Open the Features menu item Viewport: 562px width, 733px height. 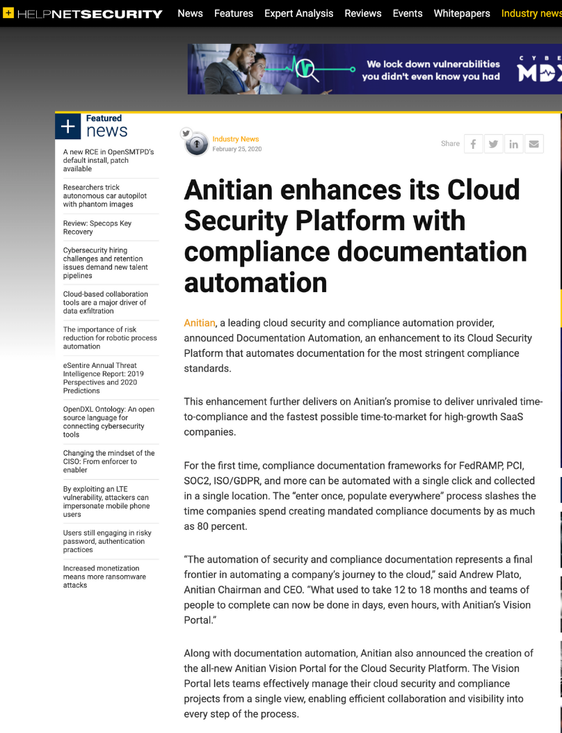point(234,13)
